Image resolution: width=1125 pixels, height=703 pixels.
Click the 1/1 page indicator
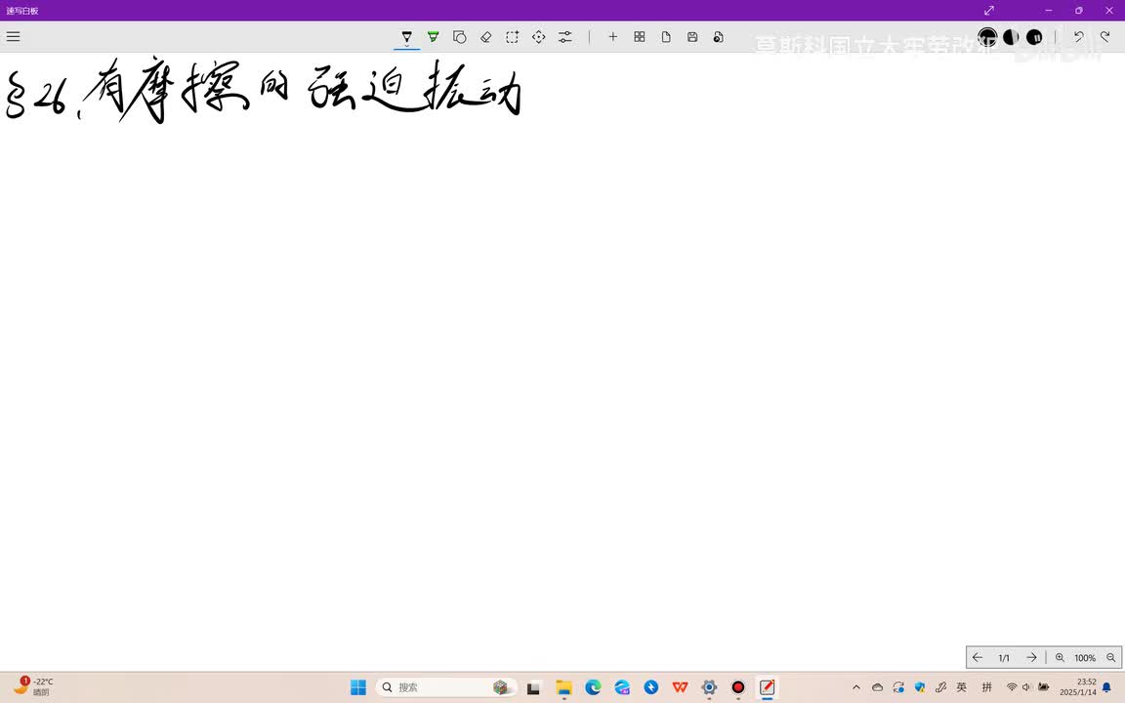[1004, 658]
